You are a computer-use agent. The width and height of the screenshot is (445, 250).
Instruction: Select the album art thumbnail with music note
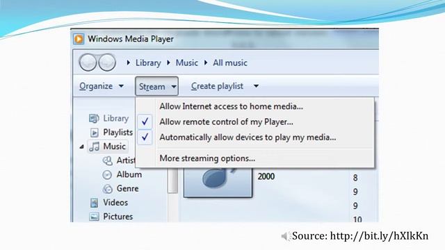coord(218,182)
